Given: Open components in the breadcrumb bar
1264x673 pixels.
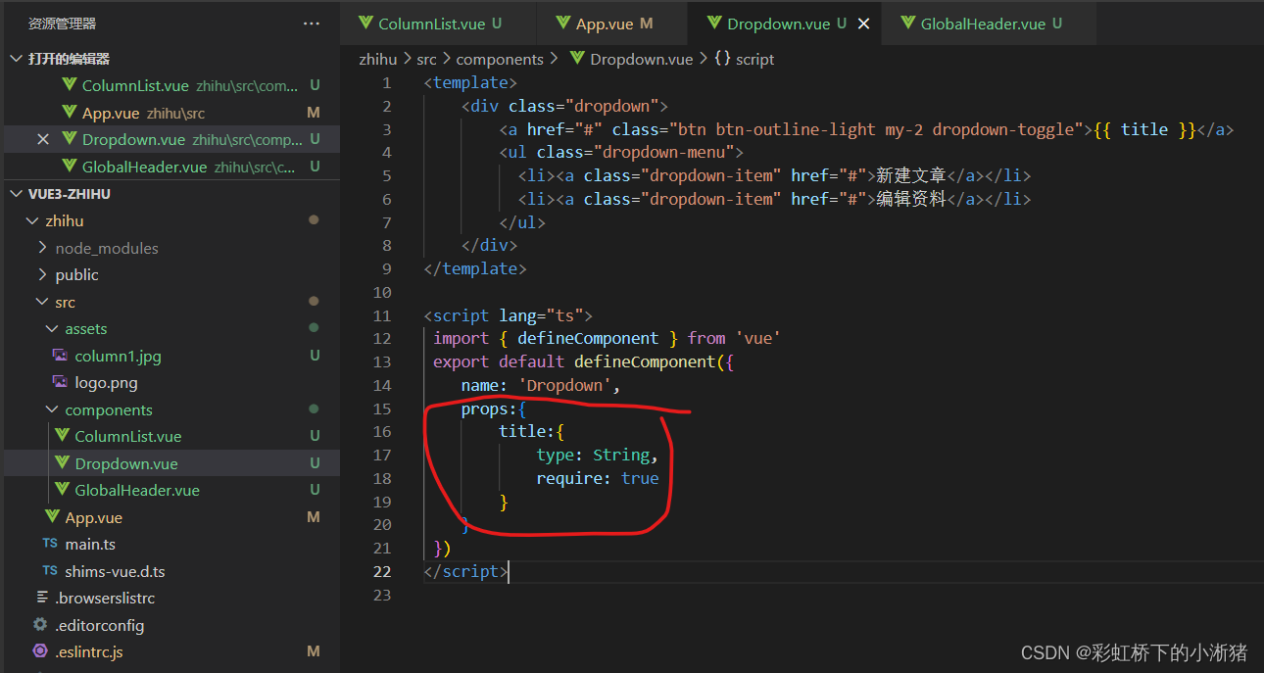Looking at the screenshot, I should [500, 59].
